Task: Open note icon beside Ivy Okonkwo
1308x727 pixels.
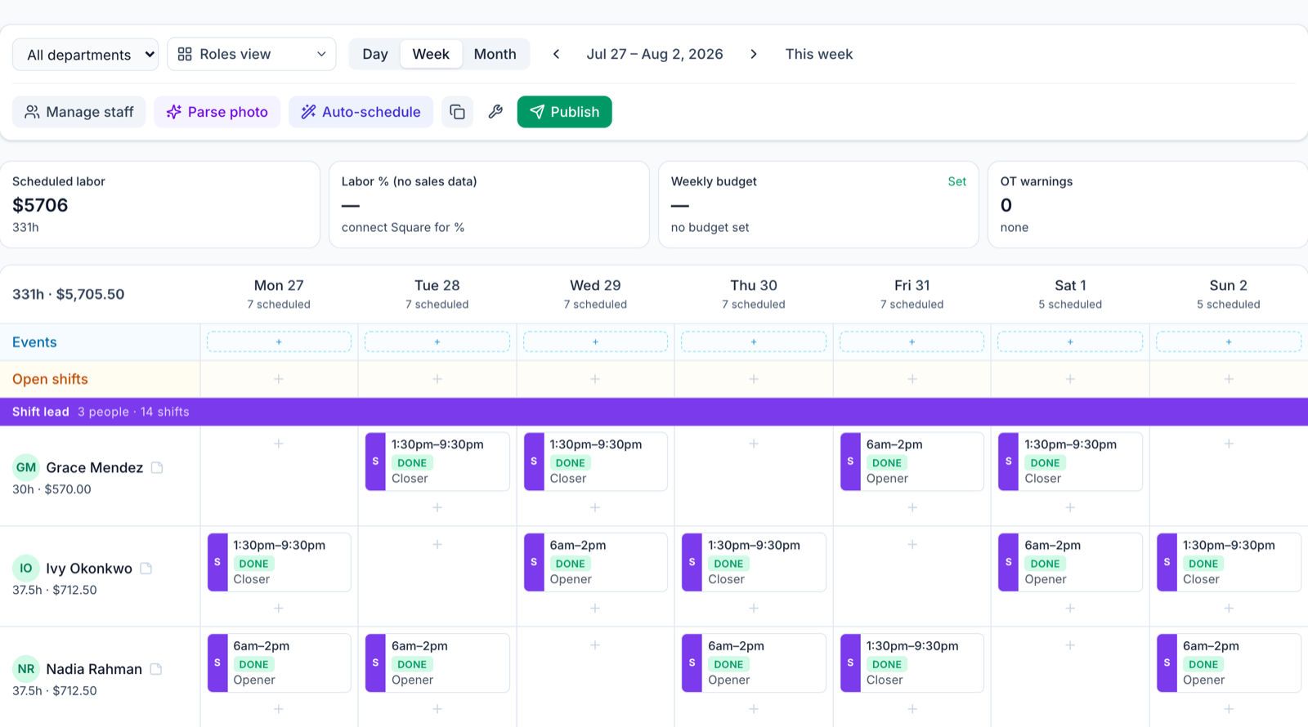Action: click(146, 568)
